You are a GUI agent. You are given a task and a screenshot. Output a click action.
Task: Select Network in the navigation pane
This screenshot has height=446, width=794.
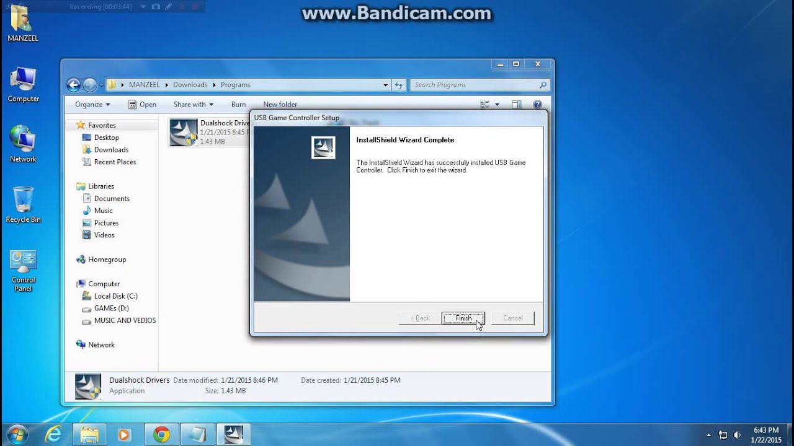pos(101,344)
